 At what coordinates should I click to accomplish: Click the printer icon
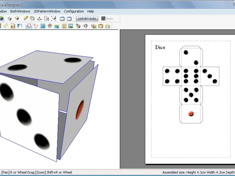[108, 26]
